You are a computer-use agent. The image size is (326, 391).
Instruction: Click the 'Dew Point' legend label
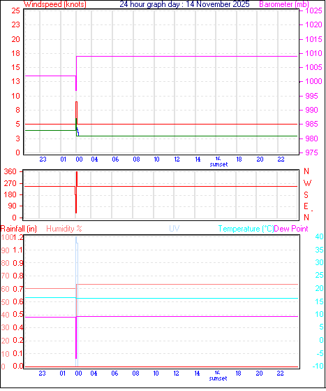291,229
